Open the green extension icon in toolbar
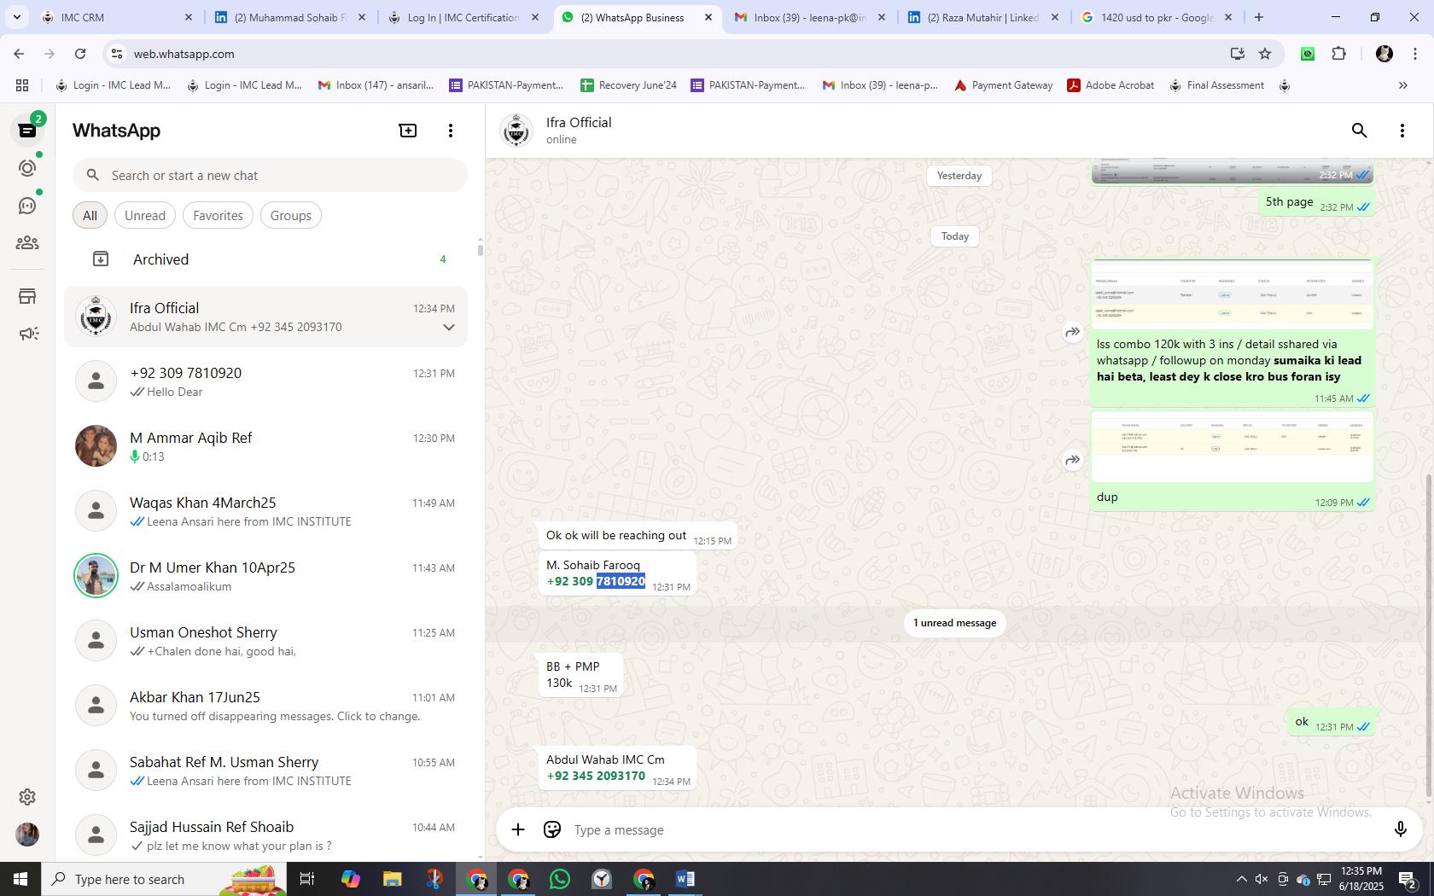This screenshot has height=896, width=1434. pyautogui.click(x=1308, y=54)
